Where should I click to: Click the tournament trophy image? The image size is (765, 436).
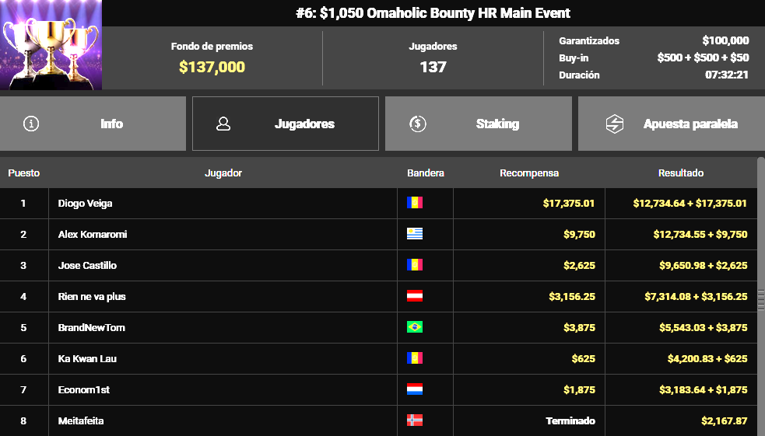point(51,45)
